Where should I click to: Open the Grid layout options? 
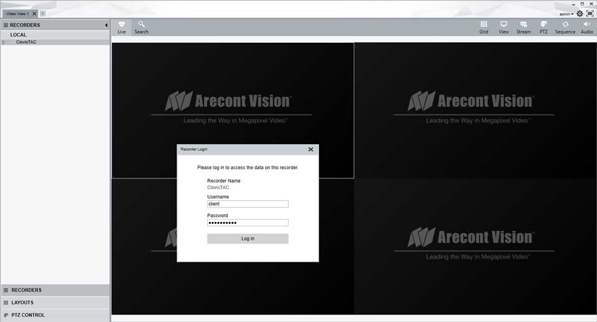click(x=484, y=27)
